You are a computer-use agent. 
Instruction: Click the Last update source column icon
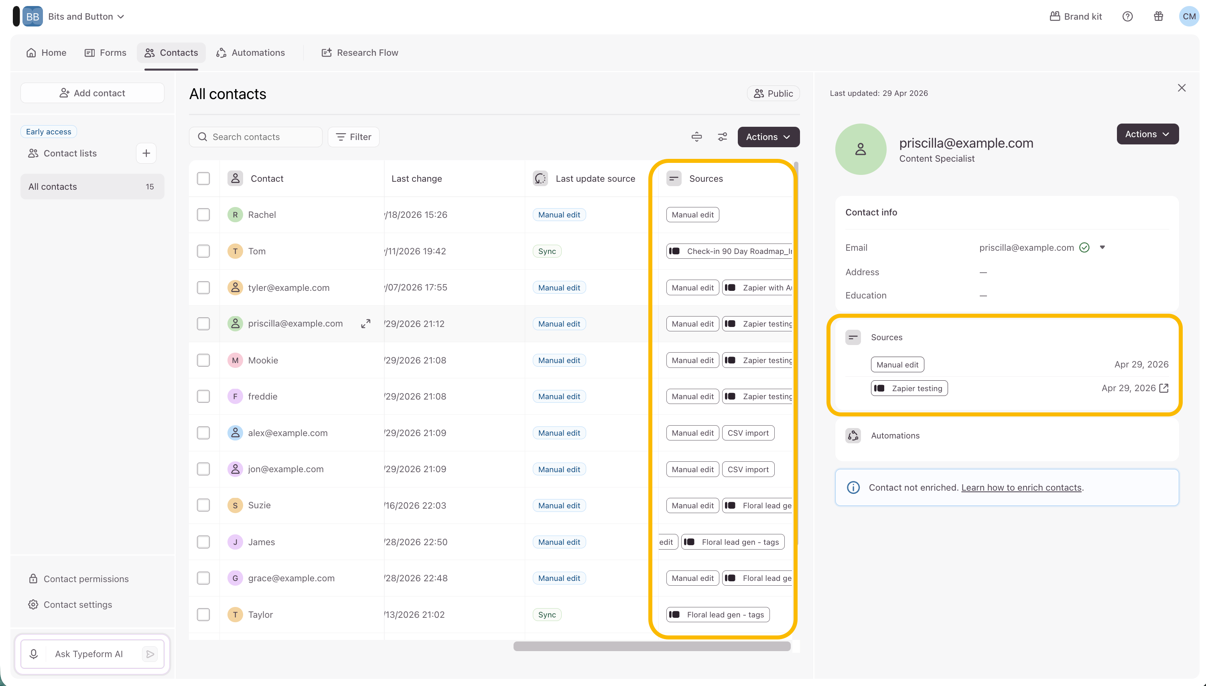540,179
